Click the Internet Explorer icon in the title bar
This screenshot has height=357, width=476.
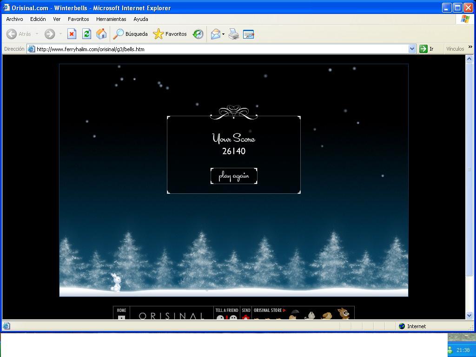(7, 7)
